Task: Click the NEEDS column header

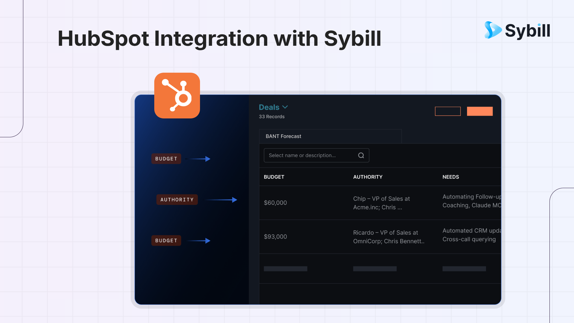Action: coord(451,177)
